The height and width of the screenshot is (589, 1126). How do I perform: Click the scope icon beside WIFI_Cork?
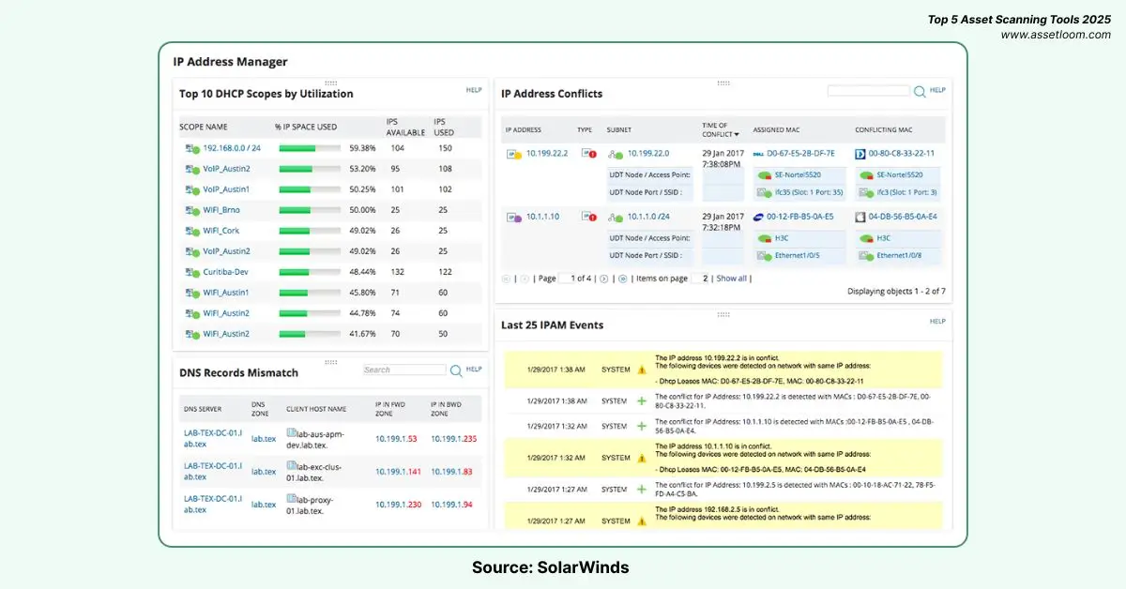(191, 231)
